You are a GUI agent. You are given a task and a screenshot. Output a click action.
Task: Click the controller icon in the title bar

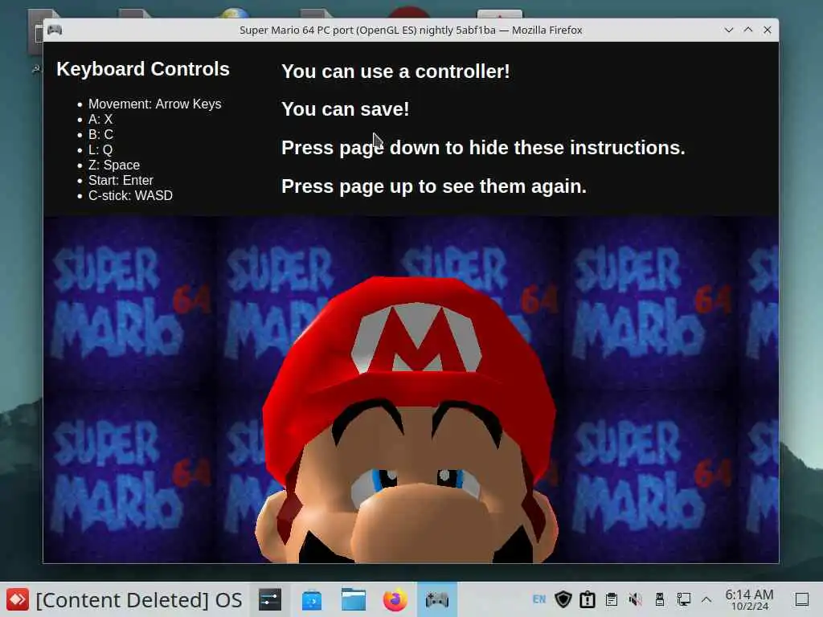coord(55,30)
